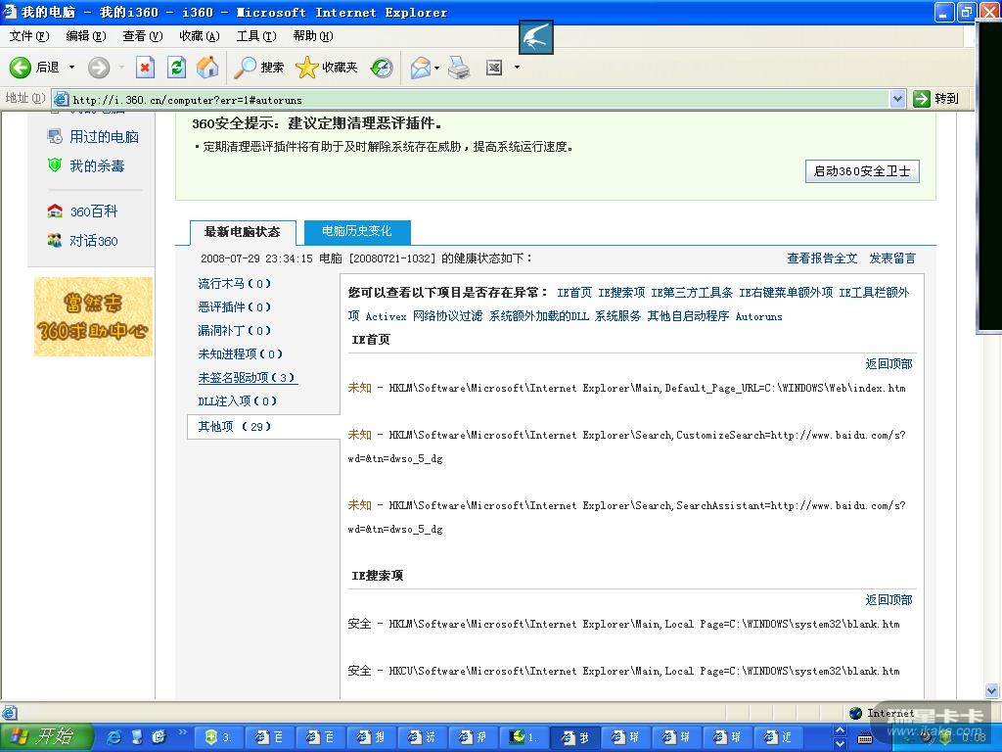Click the red X Stop button
This screenshot has width=1002, height=752.
tap(145, 68)
